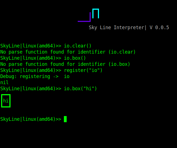
Task: Click the io.clear parse error message
Action: click(x=68, y=52)
